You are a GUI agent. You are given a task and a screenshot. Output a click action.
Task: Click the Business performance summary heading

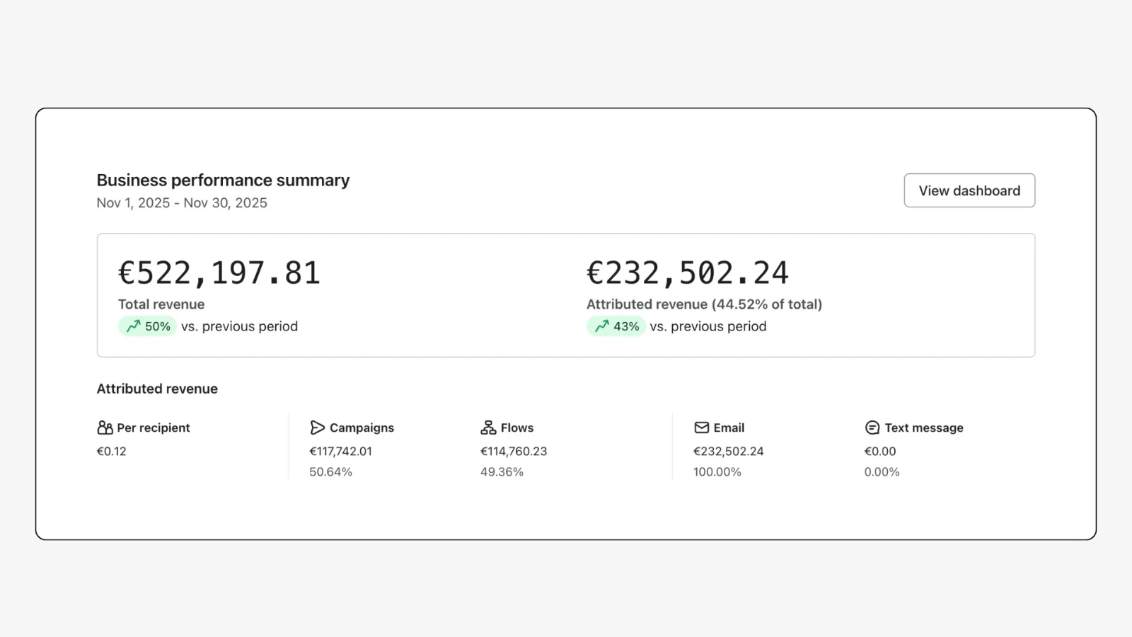pyautogui.click(x=223, y=180)
